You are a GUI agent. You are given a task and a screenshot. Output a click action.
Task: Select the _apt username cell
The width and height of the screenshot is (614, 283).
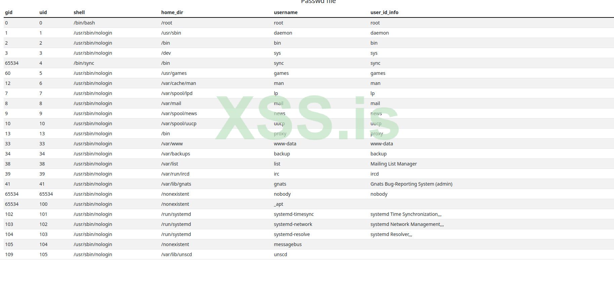click(279, 204)
